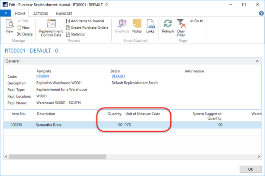Switch to the NAVIGATE ribbon tab
The height and width of the screenshot is (176, 265).
pyautogui.click(x=64, y=14)
